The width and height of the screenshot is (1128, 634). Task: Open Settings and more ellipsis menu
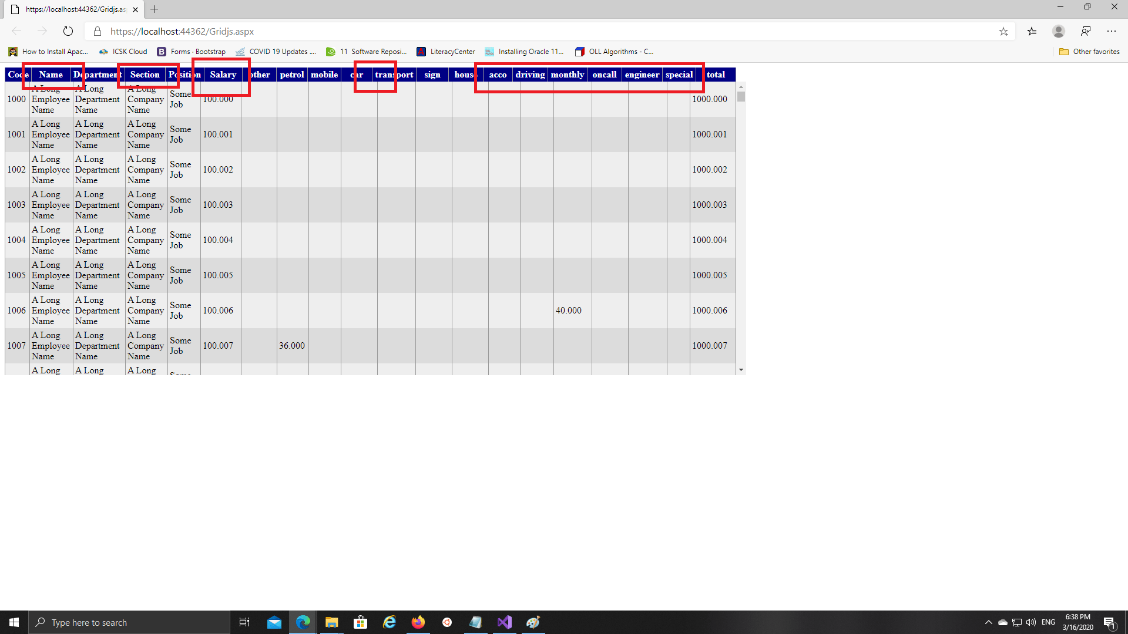click(1112, 31)
